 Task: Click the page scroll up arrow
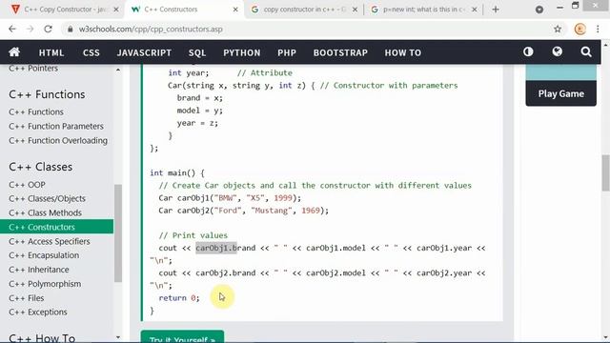606,45
